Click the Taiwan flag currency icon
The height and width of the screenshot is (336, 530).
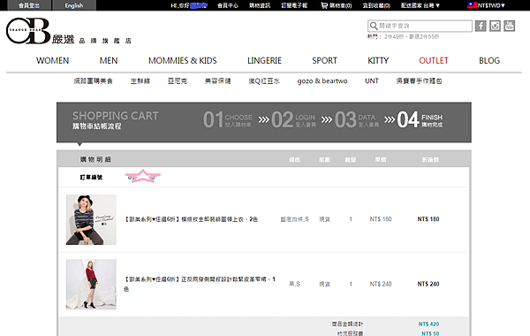472,5
